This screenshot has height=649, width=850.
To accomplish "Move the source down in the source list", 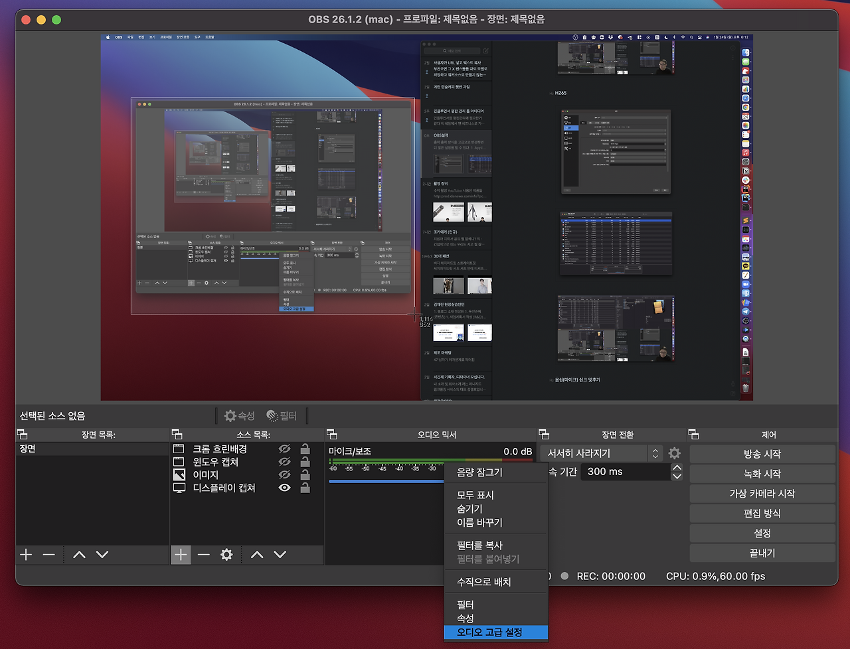I will tap(280, 554).
